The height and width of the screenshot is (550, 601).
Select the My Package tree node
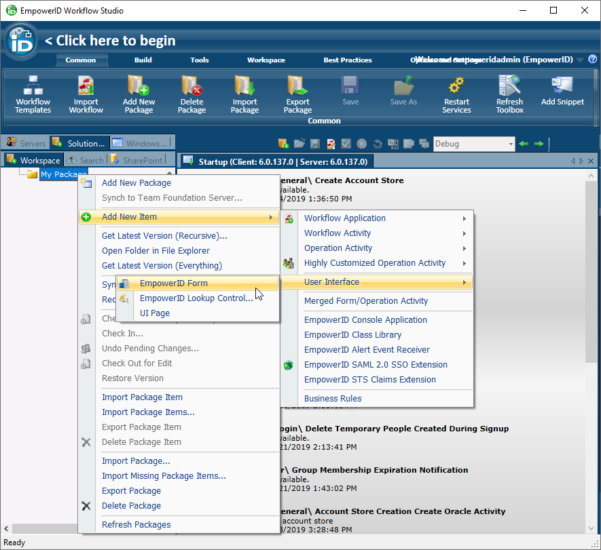click(62, 174)
